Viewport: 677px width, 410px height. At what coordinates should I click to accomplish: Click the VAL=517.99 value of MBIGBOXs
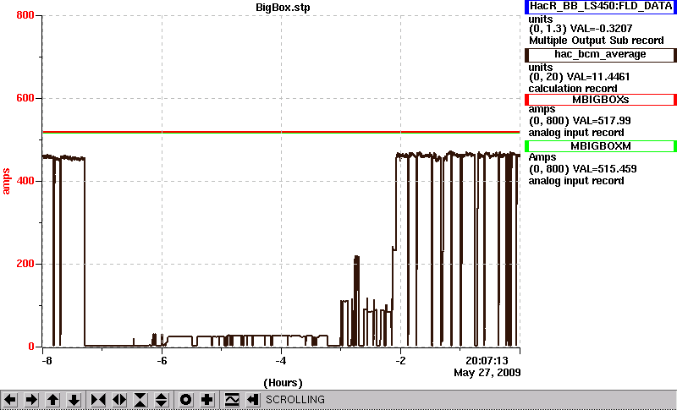click(x=601, y=121)
